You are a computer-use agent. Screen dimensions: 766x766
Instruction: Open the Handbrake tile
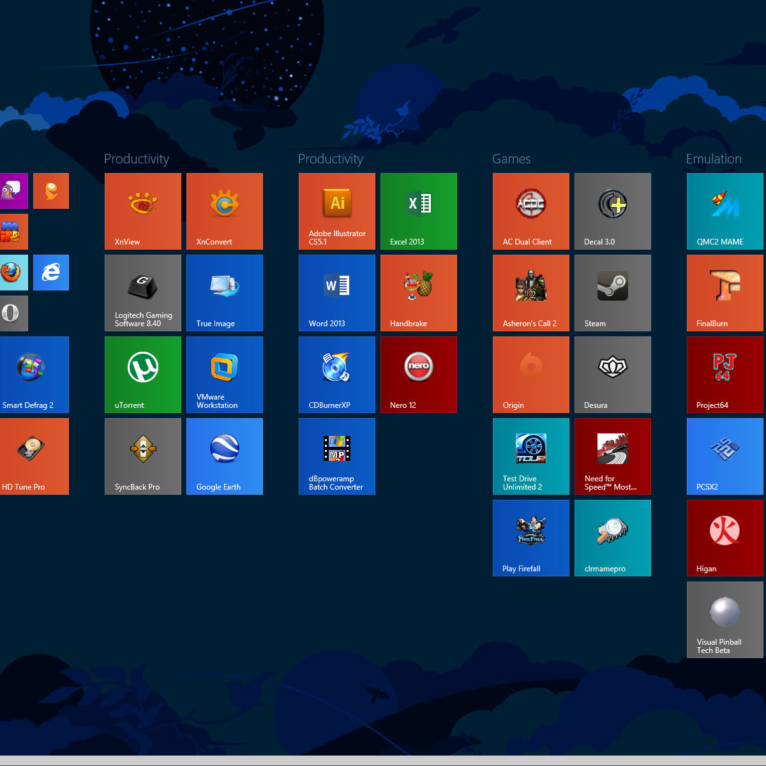click(419, 293)
